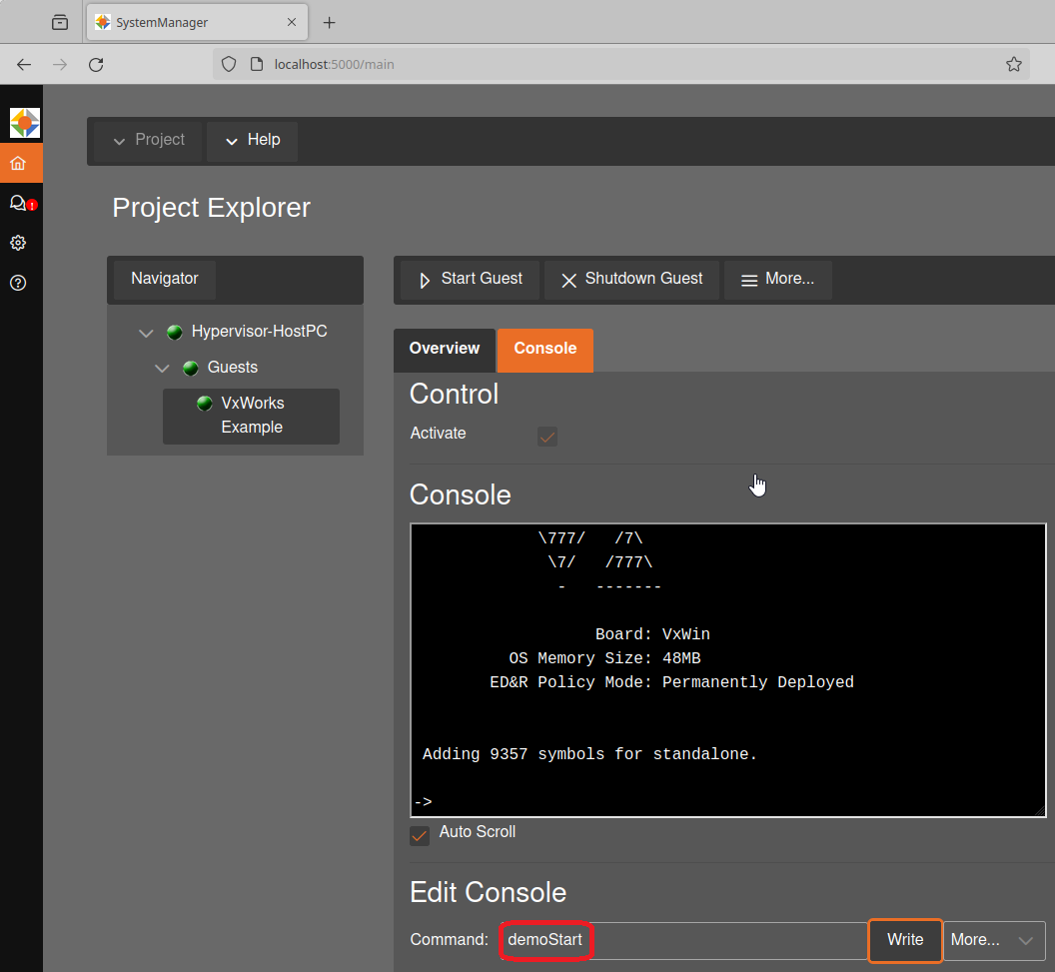
Task: Bookmark this page with star icon
Action: 1013,65
